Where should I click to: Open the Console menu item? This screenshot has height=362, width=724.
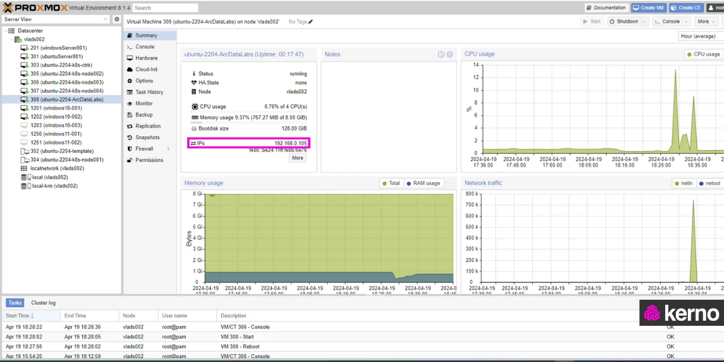tap(150, 47)
